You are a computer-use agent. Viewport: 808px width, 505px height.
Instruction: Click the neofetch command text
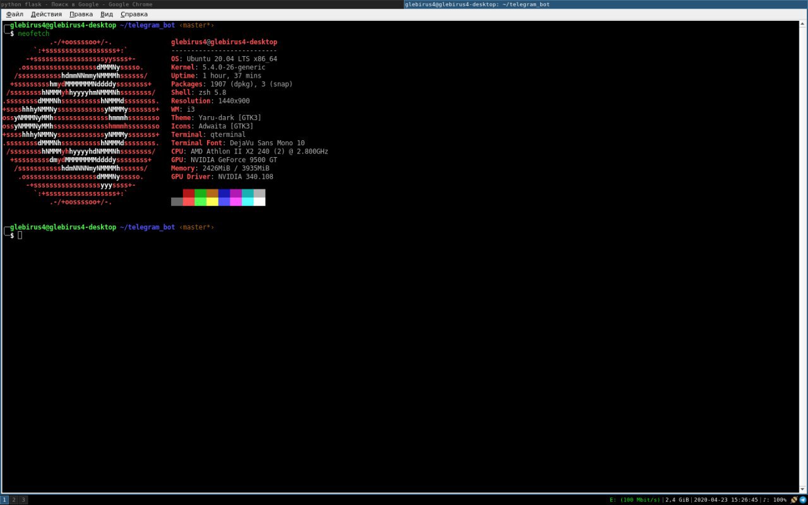point(33,33)
